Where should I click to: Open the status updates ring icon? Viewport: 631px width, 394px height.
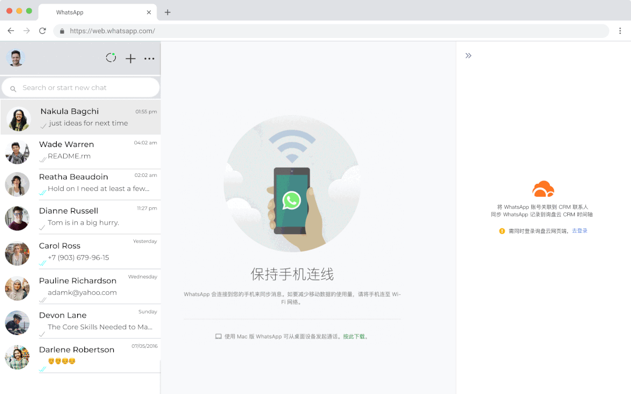(x=111, y=58)
